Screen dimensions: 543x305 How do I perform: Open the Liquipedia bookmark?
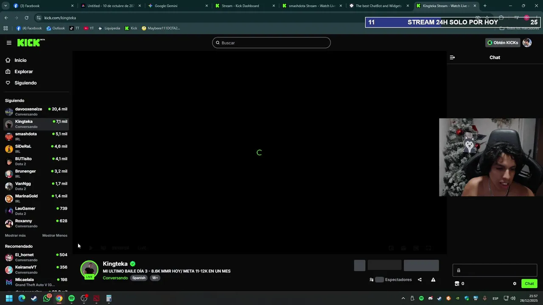[109, 28]
